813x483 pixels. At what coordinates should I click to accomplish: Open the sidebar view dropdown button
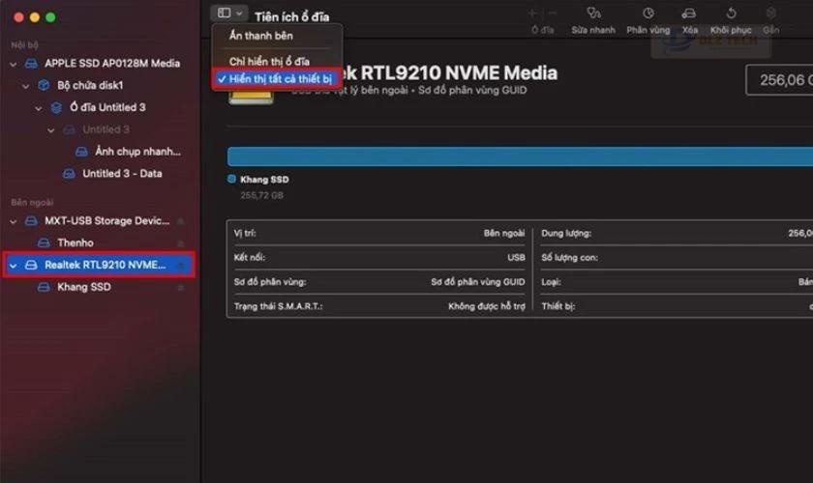pyautogui.click(x=230, y=14)
